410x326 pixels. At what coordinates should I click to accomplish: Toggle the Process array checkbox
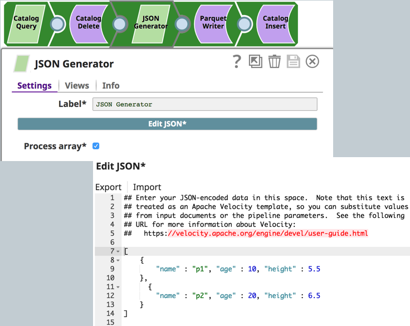(96, 146)
